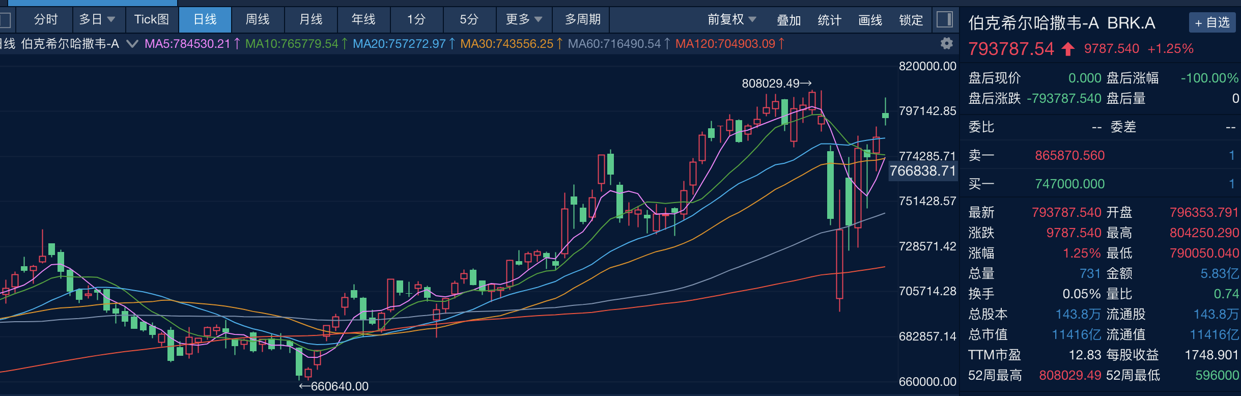The width and height of the screenshot is (1241, 396).
Task: Open the 多日 multi-day dropdown
Action: click(97, 20)
